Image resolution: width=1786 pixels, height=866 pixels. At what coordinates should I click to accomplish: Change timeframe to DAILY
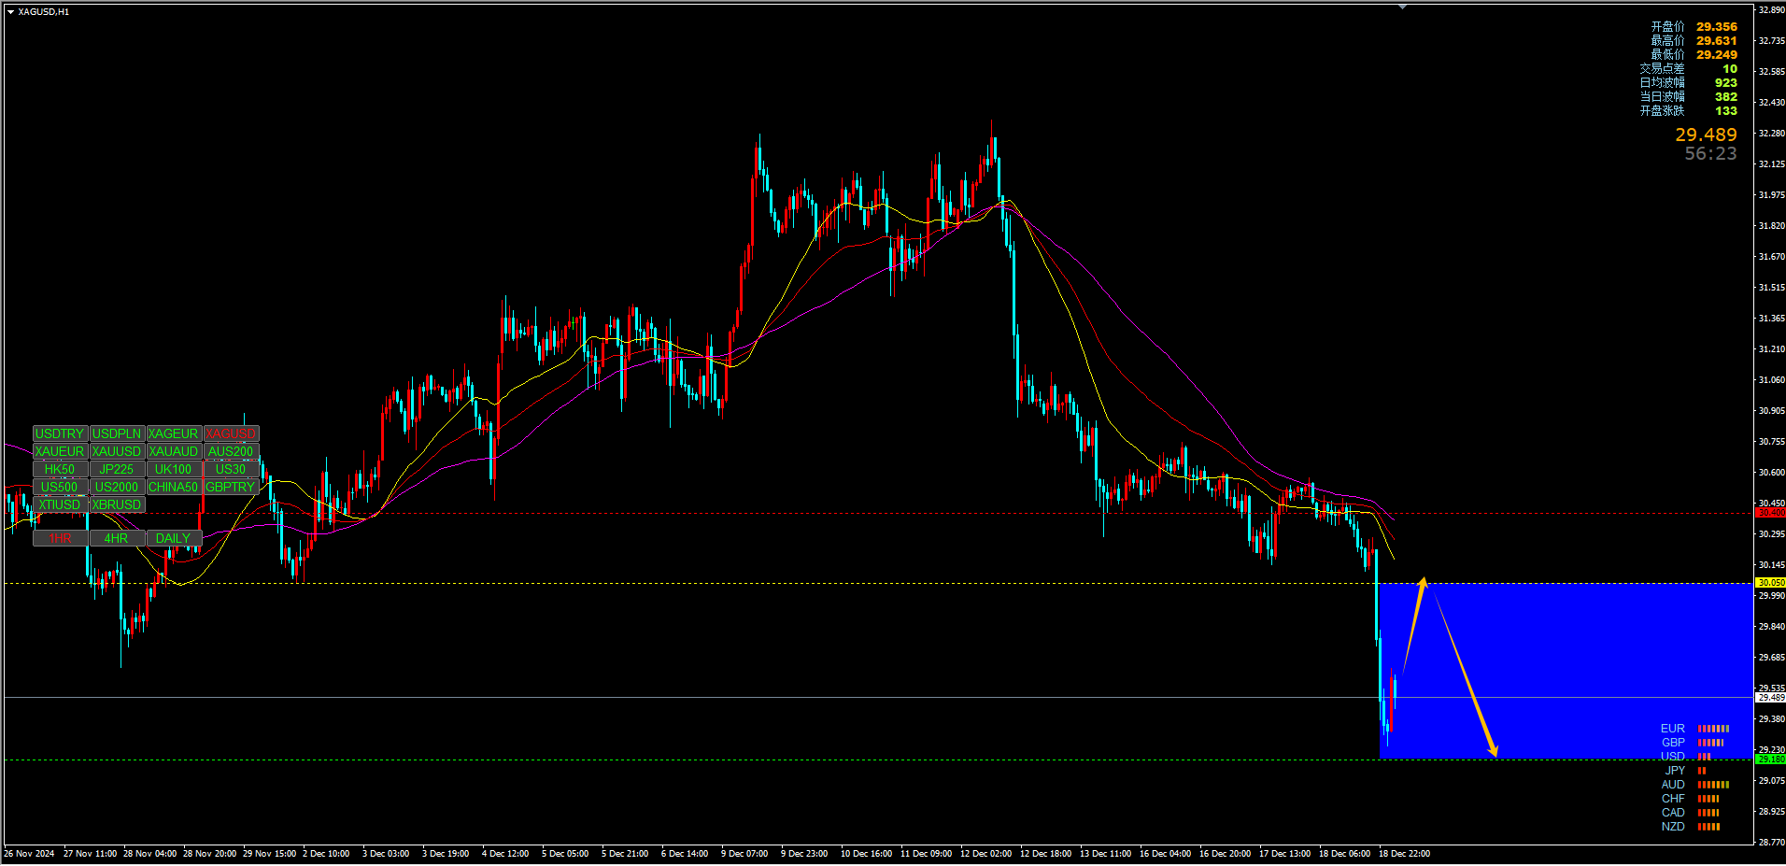174,538
